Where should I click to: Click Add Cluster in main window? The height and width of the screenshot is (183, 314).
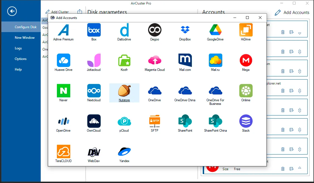point(57,12)
